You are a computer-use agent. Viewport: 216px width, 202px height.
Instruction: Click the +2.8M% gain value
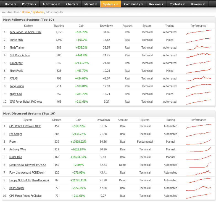coord(78,165)
